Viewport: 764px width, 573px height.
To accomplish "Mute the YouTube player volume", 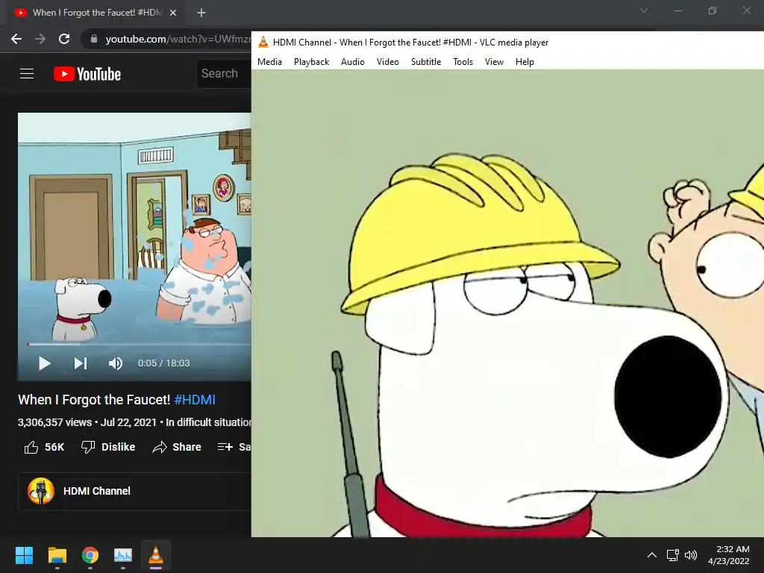I will click(116, 363).
